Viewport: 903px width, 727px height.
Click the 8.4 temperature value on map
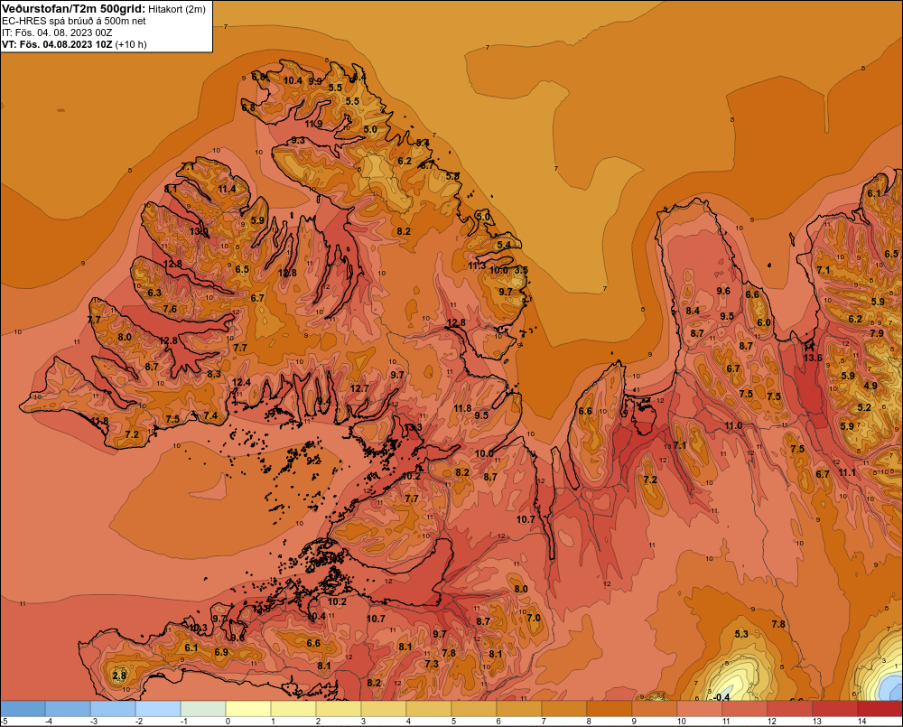[693, 311]
